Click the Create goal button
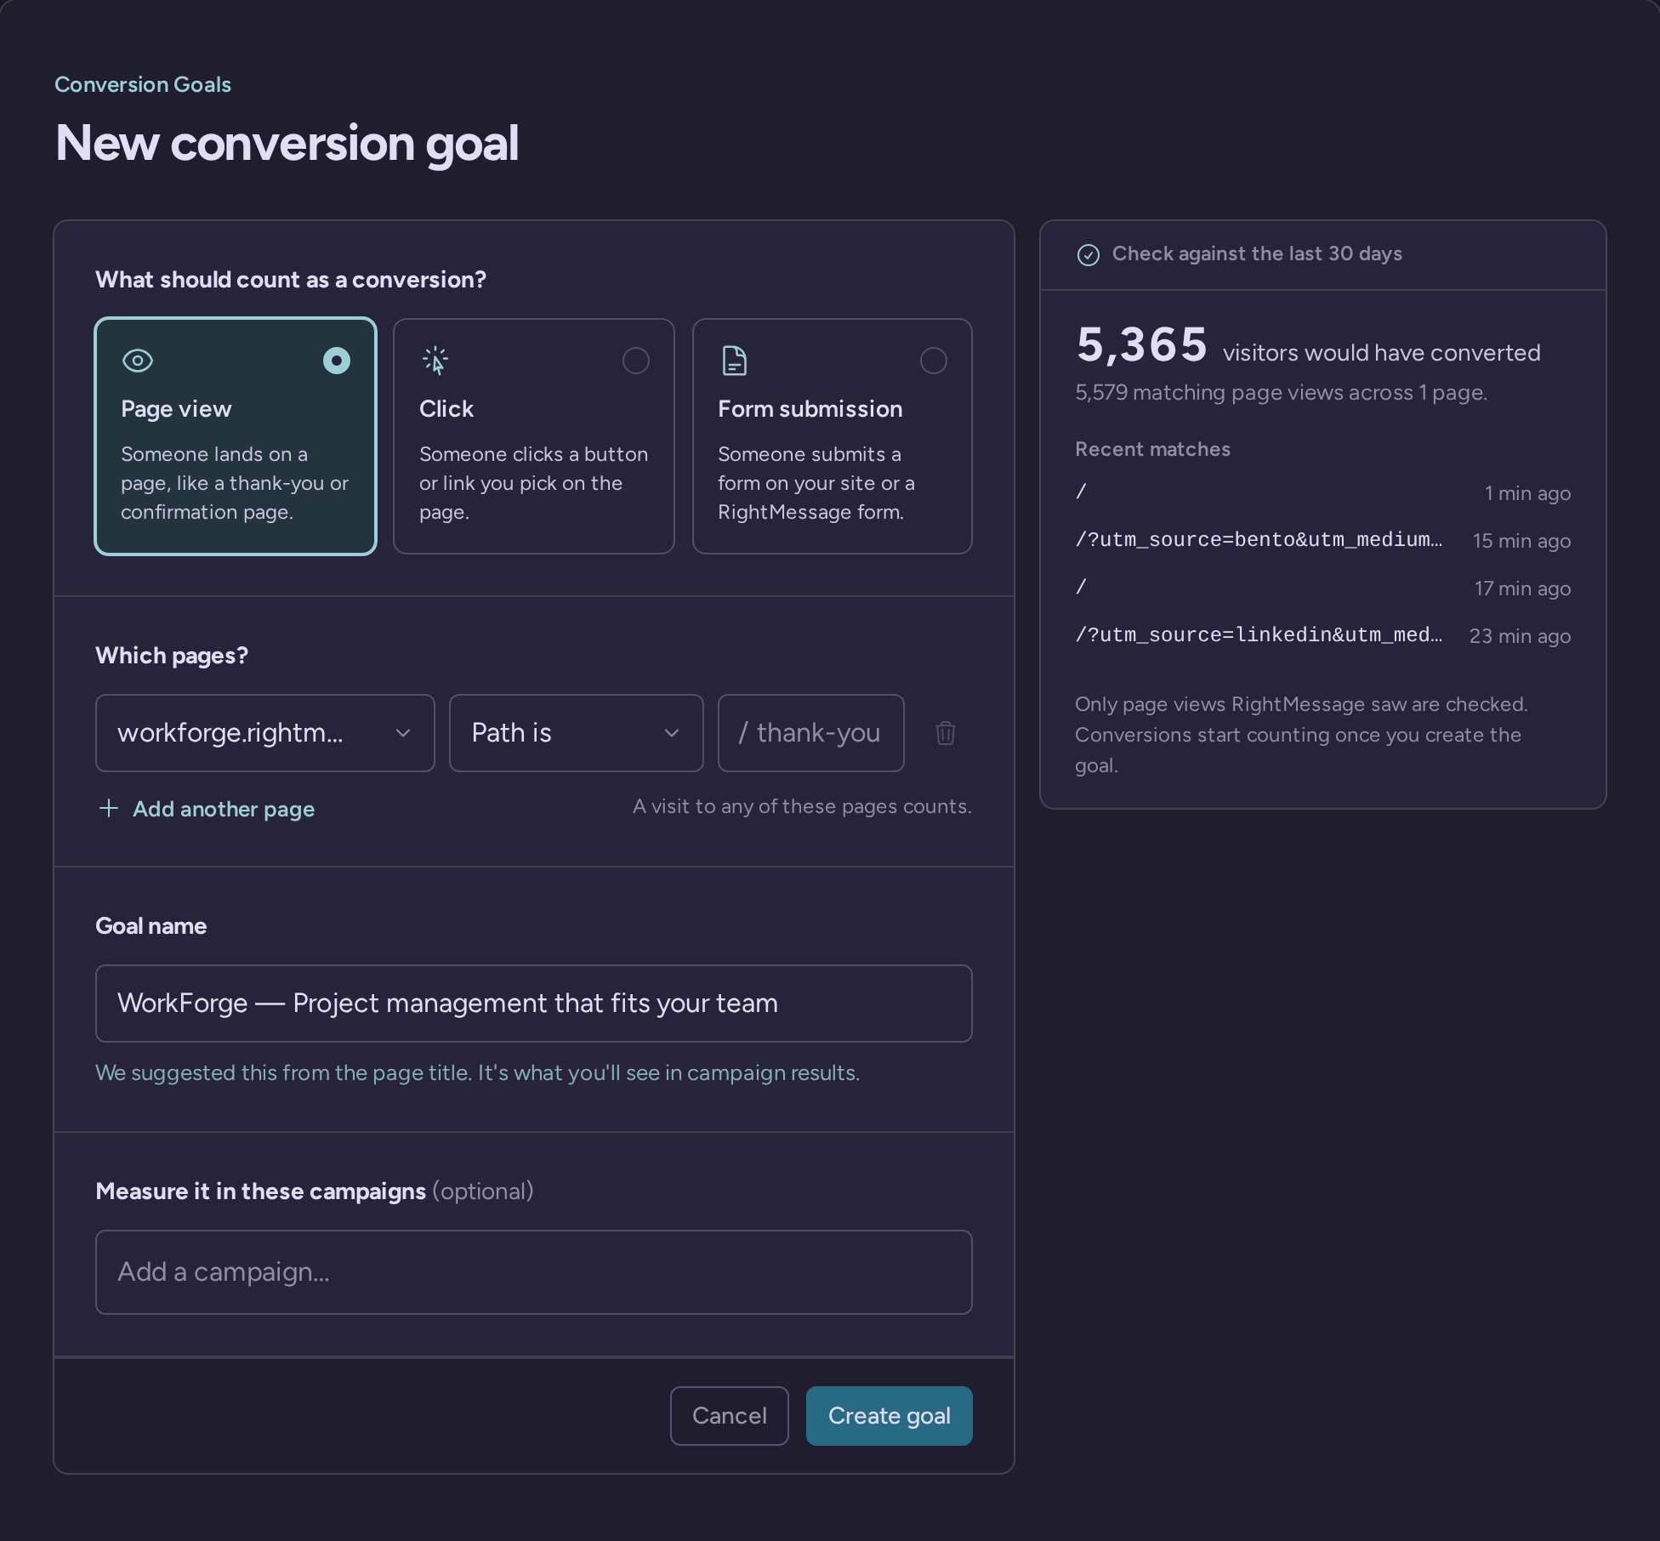 pyautogui.click(x=890, y=1416)
